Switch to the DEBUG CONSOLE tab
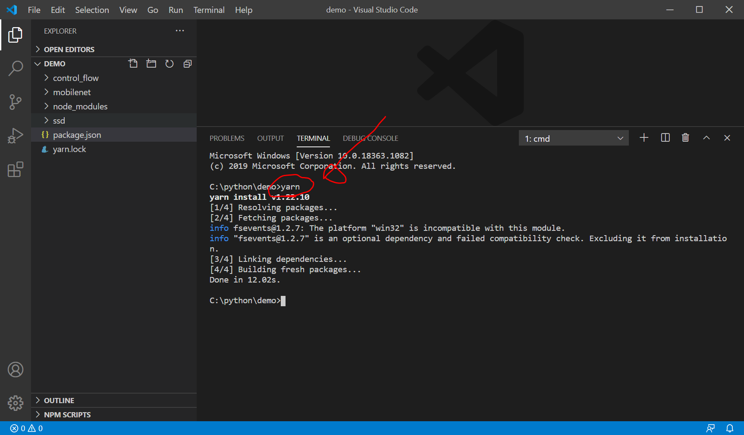Screen dimensions: 744x435 [x=370, y=138]
